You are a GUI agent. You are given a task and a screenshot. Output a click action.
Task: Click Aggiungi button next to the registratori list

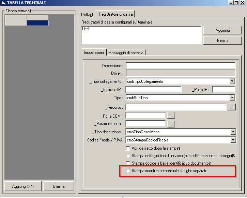tap(222, 30)
